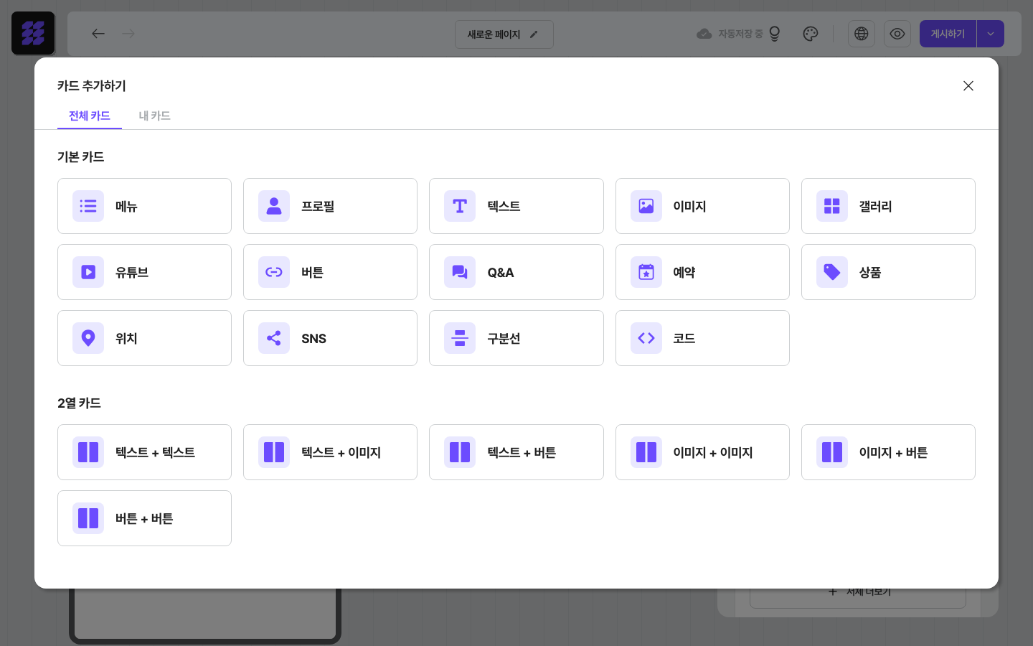Expand the publish options dropdown arrow
Screen dimensions: 1033x646
pyautogui.click(x=991, y=34)
